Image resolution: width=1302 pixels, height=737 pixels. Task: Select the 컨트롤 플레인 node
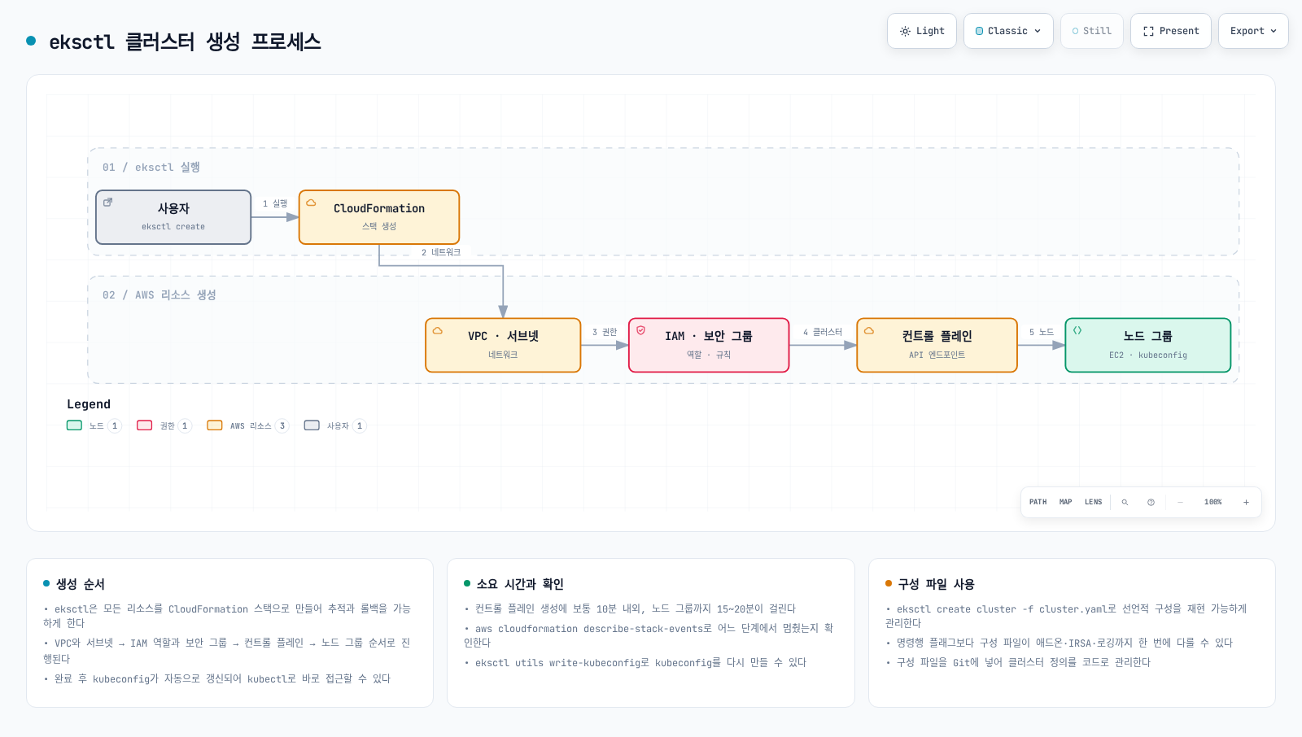tap(937, 345)
